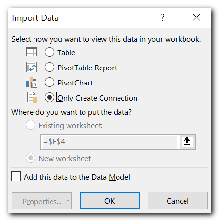
Task: Click the Cancel button
Action: coord(178,201)
